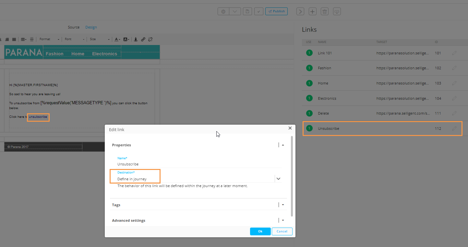Click the validate checkmark button in toolbar
Image resolution: width=468 pixels, height=247 pixels.
pos(258,11)
